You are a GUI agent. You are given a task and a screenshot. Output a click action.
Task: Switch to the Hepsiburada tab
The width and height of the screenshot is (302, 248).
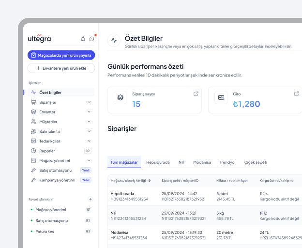[158, 162]
